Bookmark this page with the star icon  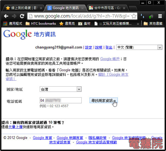point(134,16)
